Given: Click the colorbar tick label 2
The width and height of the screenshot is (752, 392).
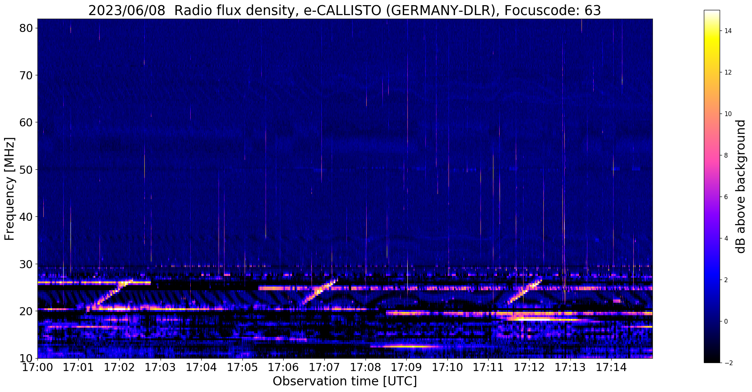Looking at the screenshot, I should pyautogui.click(x=726, y=280).
